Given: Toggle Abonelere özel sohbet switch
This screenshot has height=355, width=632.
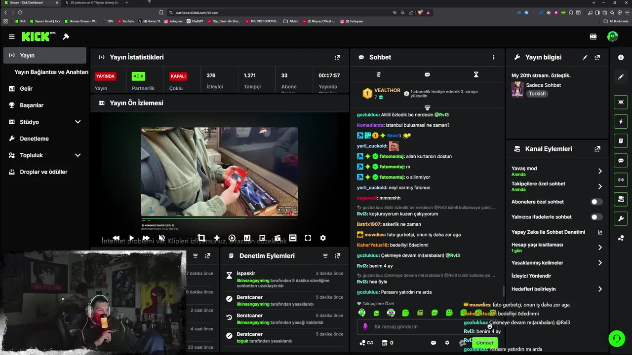Looking at the screenshot, I should [596, 202].
